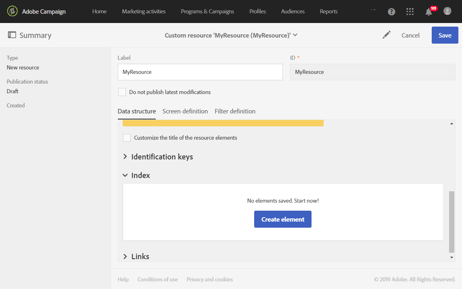Click into the Label input field
Viewport: 462px width, 289px height.
coord(200,72)
